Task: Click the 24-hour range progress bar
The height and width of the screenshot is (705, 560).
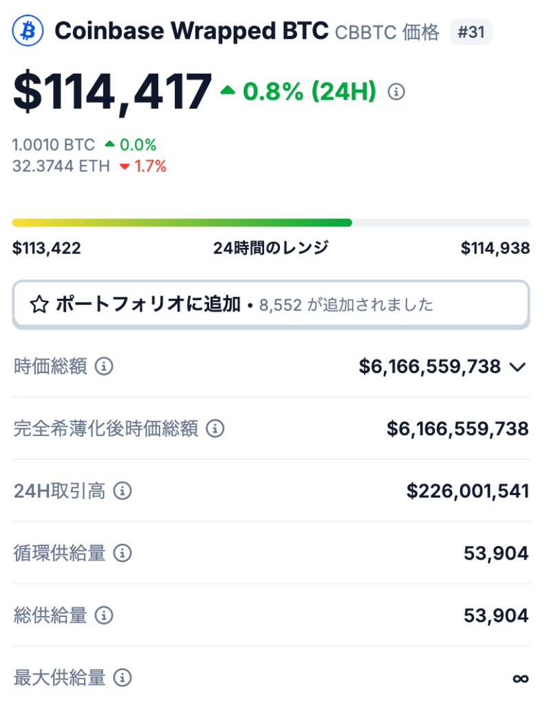Action: (271, 222)
